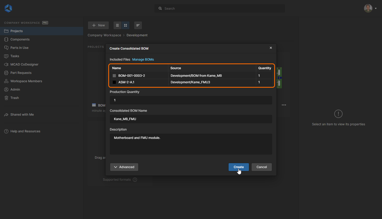Open the Trash folder
The height and width of the screenshot is (219, 382).
point(15,98)
